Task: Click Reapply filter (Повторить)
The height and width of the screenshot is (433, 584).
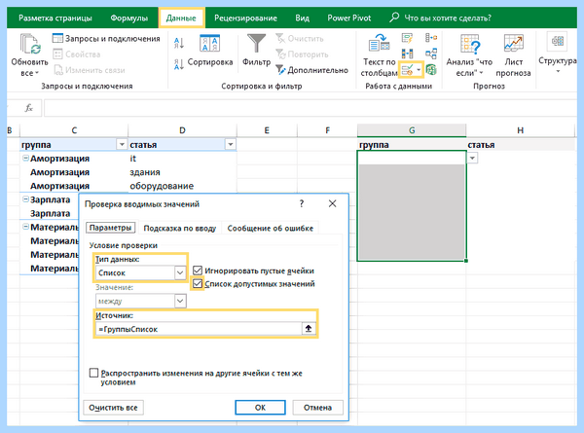Action: click(302, 54)
